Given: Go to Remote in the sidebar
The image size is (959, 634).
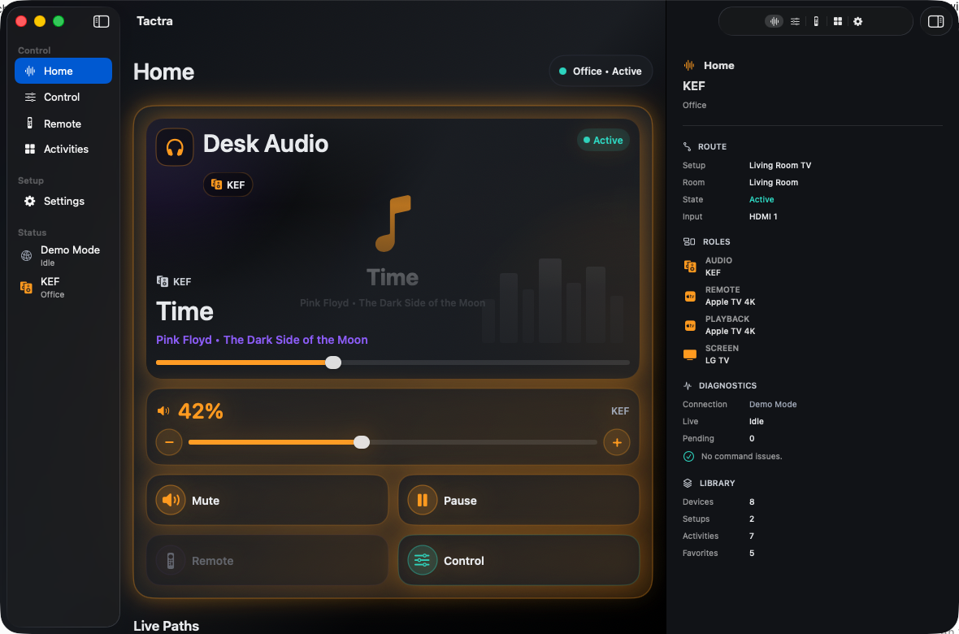Looking at the screenshot, I should pos(63,124).
